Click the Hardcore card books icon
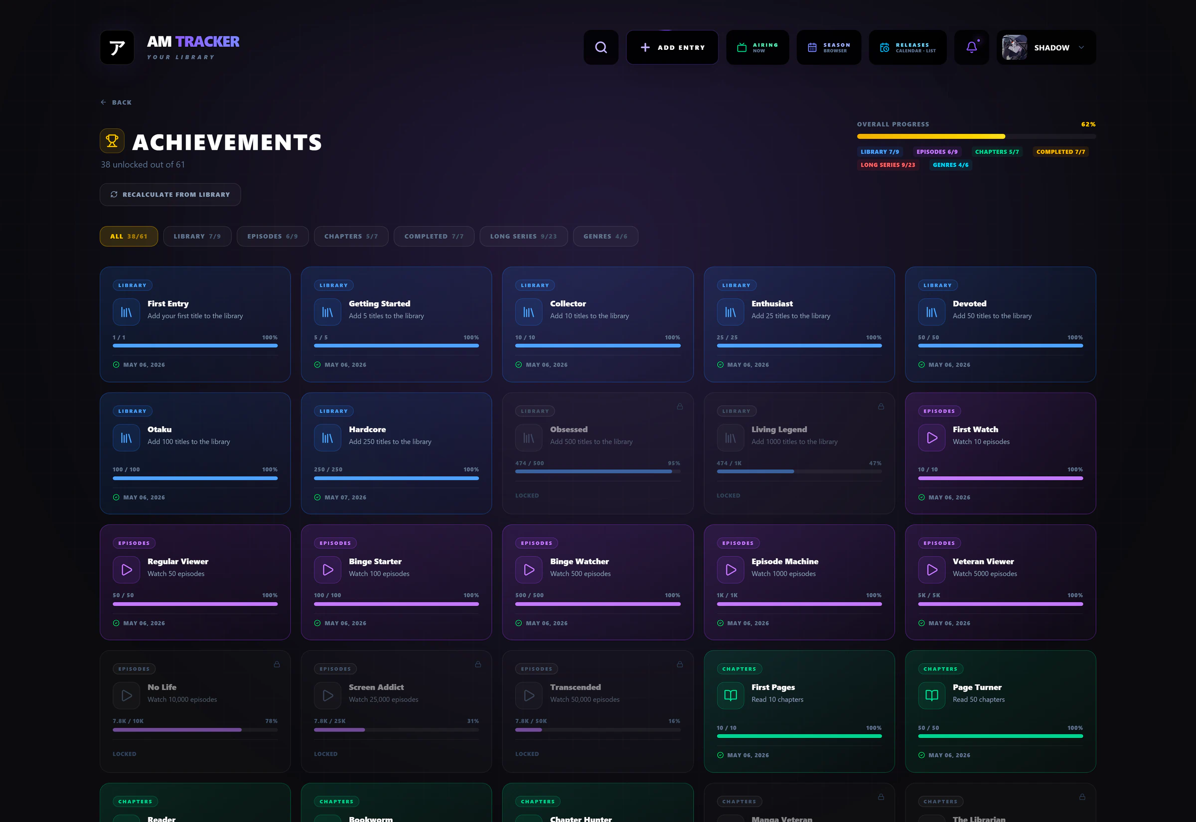Viewport: 1196px width, 822px height. point(327,438)
